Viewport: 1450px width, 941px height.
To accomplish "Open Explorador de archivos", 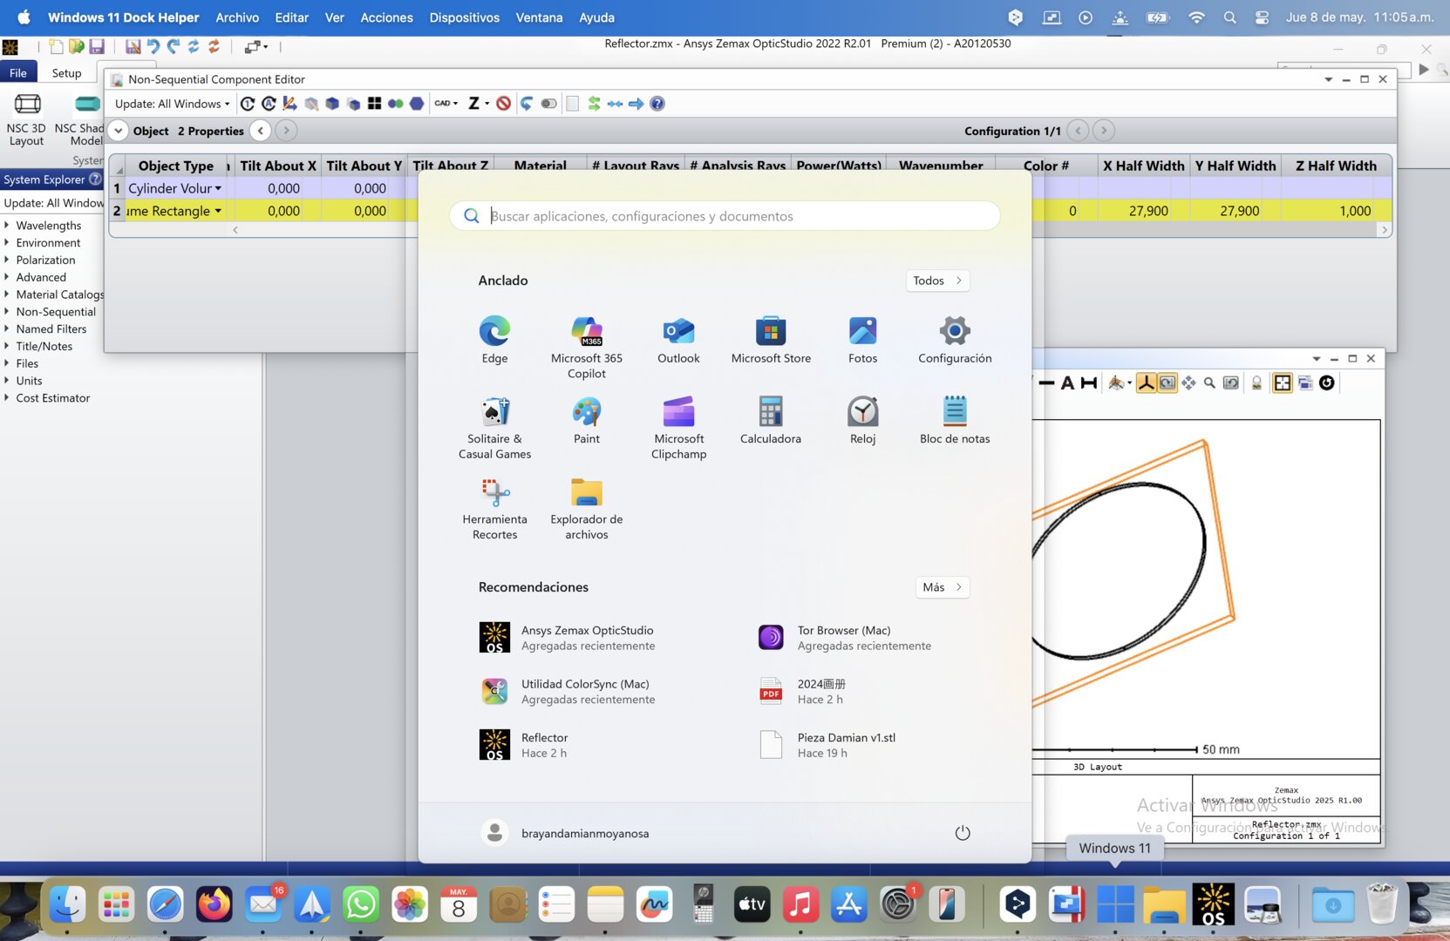I will [x=587, y=509].
